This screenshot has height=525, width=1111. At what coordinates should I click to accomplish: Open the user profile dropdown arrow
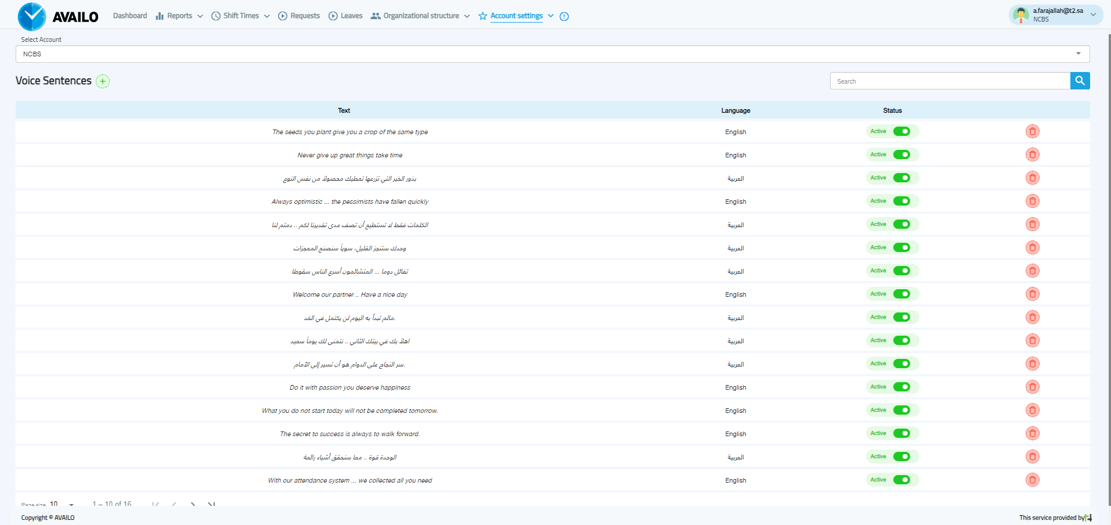[1093, 15]
